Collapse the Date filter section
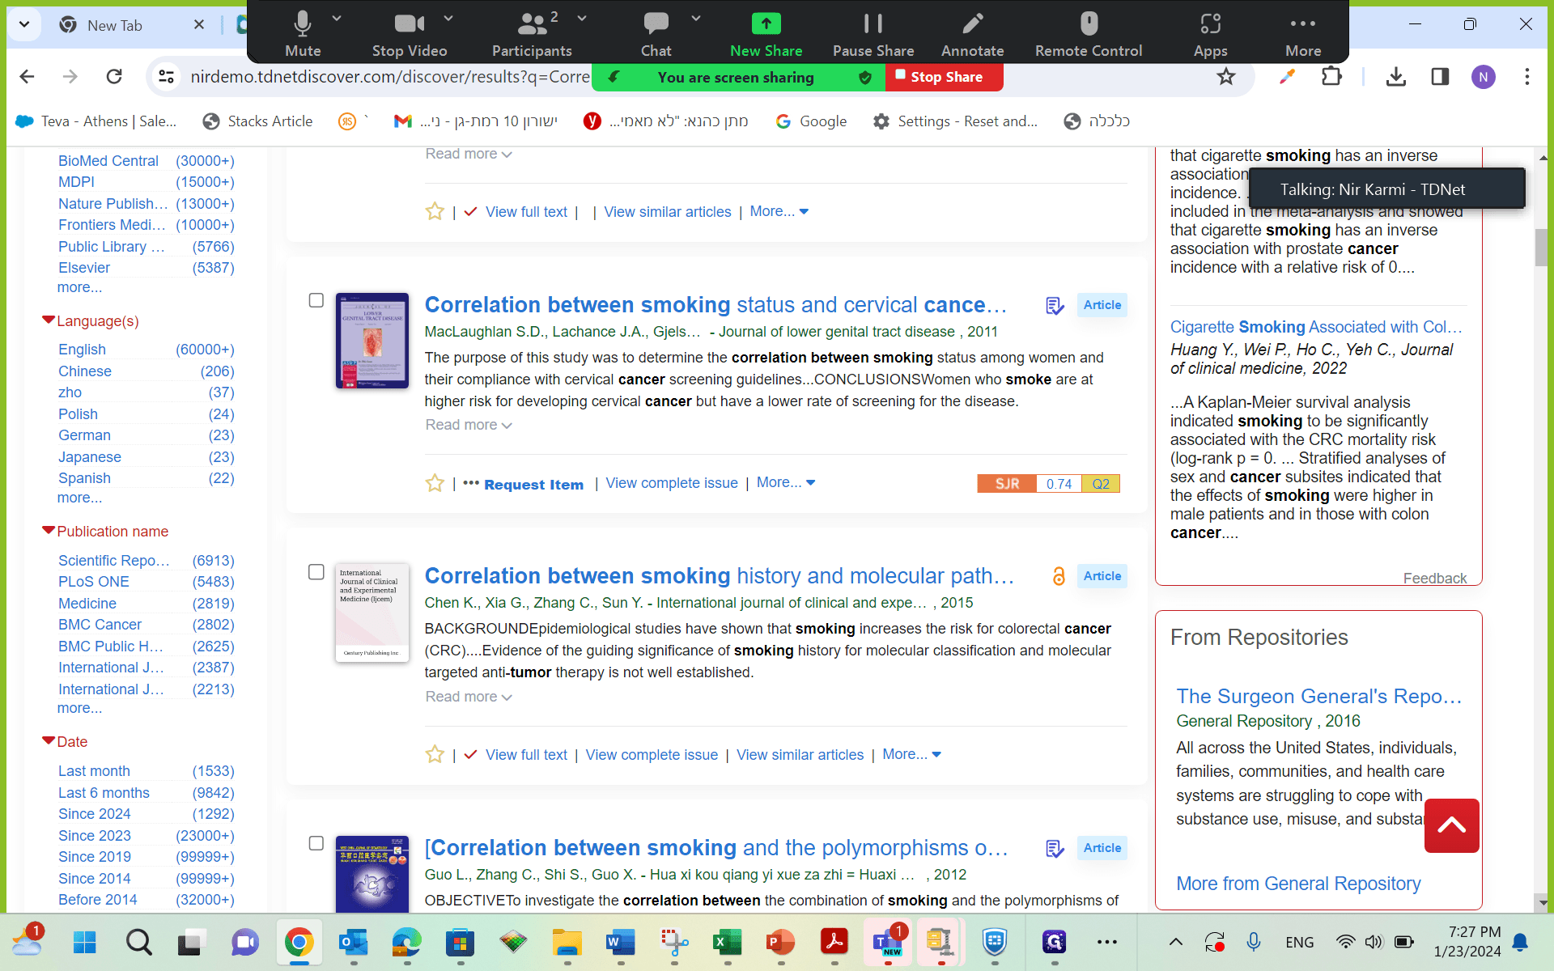This screenshot has width=1554, height=971. 49,741
